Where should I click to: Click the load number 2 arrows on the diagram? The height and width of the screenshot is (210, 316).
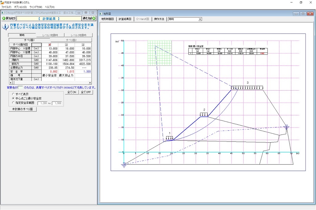(x=204, y=115)
